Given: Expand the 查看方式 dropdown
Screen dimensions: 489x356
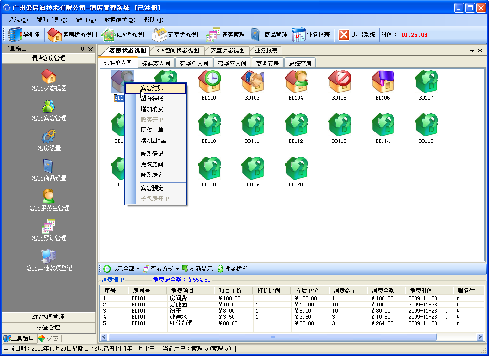Looking at the screenshot, I should click(x=177, y=269).
